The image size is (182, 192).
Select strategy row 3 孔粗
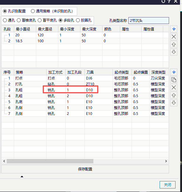tap(85, 90)
